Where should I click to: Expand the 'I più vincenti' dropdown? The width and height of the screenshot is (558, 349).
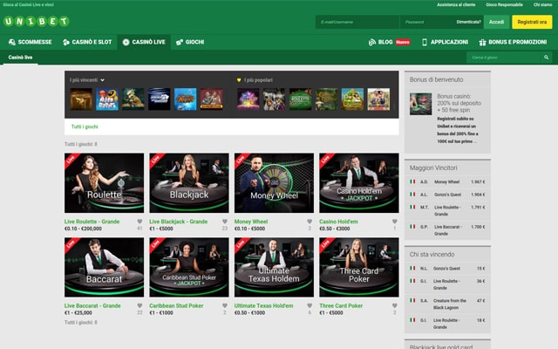click(x=87, y=80)
